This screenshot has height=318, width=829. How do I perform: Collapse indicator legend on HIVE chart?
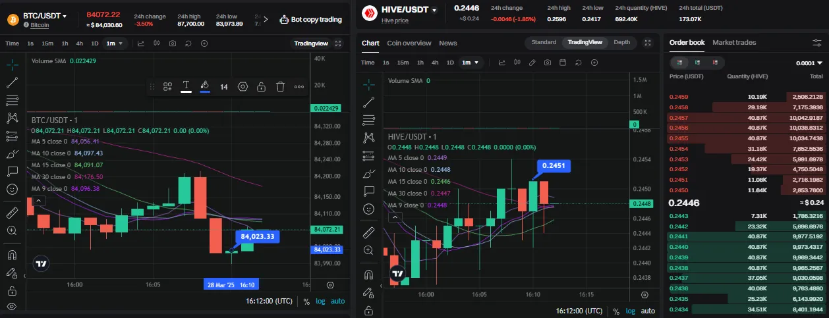(395, 217)
